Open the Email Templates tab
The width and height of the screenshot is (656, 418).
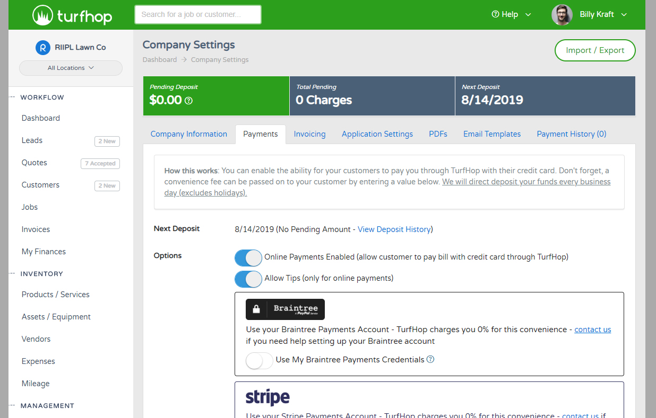(491, 134)
